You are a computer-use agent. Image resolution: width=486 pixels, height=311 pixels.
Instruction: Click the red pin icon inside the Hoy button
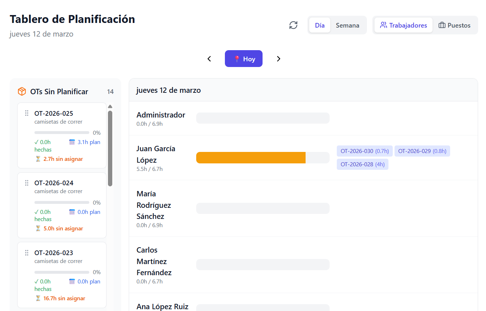[237, 58]
